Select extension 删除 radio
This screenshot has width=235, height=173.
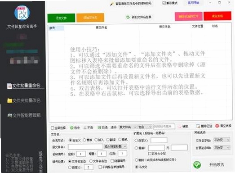(x=137, y=160)
